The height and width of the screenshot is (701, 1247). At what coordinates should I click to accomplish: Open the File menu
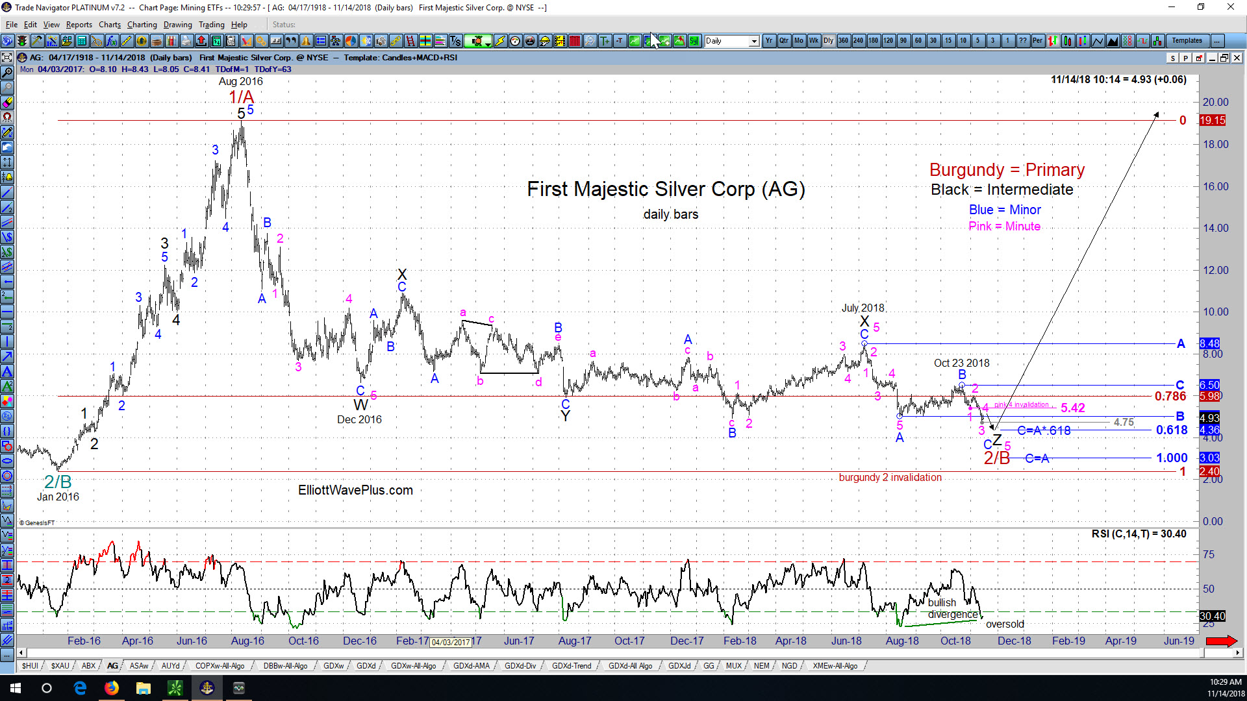tap(12, 25)
